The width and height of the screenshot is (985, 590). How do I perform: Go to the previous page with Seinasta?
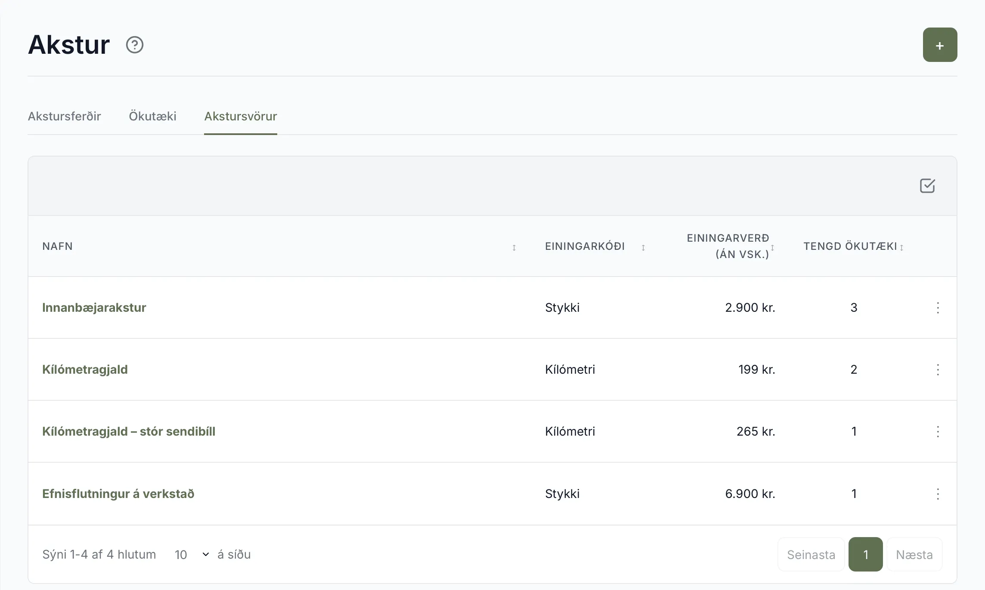811,554
